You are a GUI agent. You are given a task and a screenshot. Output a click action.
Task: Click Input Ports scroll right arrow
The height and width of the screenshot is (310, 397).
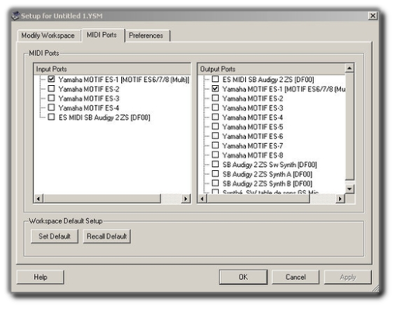(185, 199)
